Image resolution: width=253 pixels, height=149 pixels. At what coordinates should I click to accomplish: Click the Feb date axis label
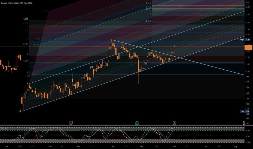(x=50, y=147)
